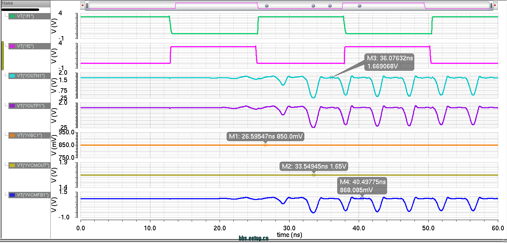The image size is (507, 243).
Task: Select the fourth marker icon in the overview bar
Action: click(359, 6)
